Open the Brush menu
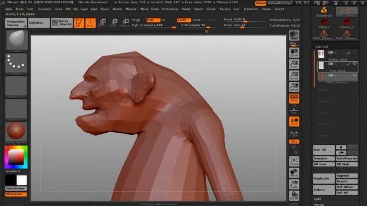The width and height of the screenshot is (367, 206). coord(19,9)
